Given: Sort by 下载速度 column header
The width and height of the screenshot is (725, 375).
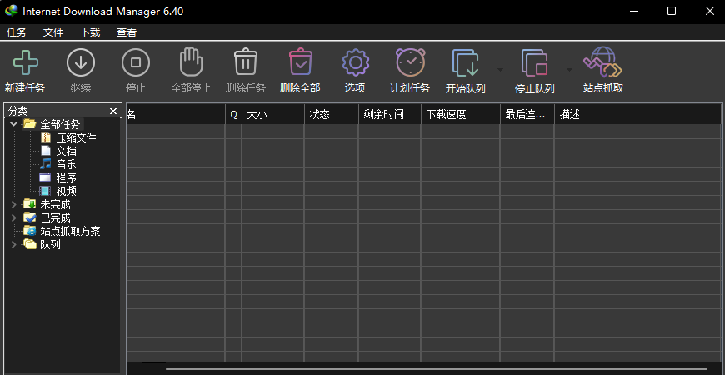Looking at the screenshot, I should click(461, 115).
